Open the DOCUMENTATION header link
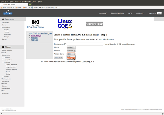The image size is (164, 115). tap(118, 13)
